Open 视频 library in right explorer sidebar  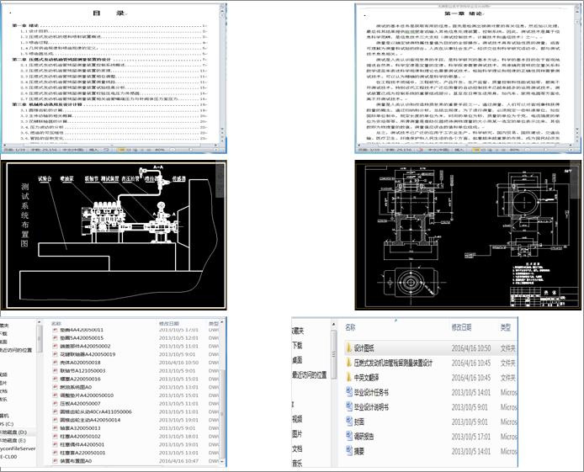pyautogui.click(x=297, y=419)
